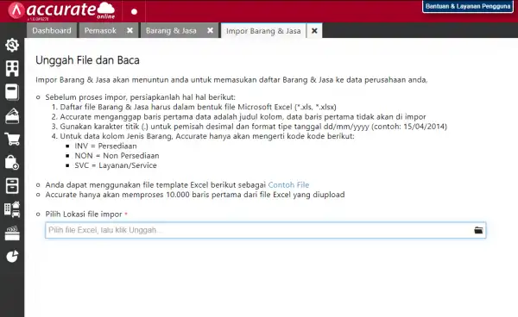Open the fixed assets building-and-car icon
Viewport: 518px width, 317px height.
coord(12,209)
